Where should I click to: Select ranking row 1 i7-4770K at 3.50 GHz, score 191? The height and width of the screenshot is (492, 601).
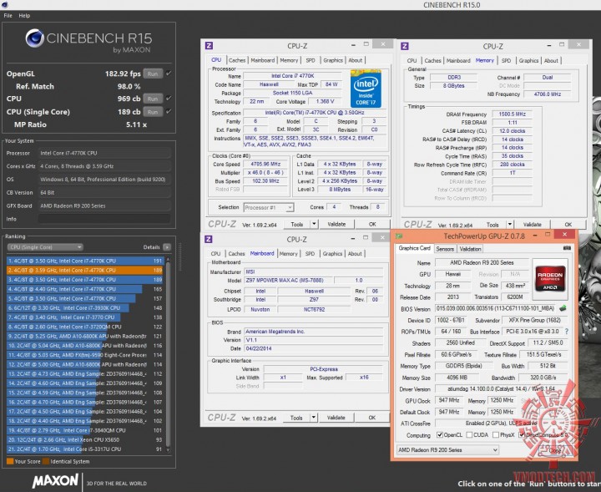coord(85,261)
